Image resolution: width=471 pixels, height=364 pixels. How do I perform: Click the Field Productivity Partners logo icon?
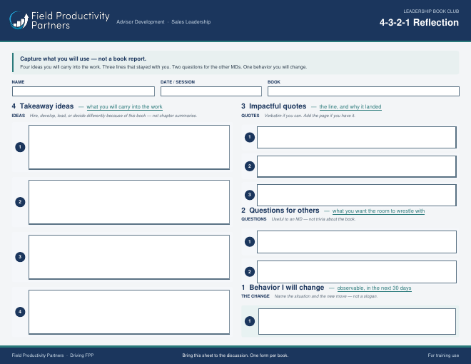tap(19, 20)
